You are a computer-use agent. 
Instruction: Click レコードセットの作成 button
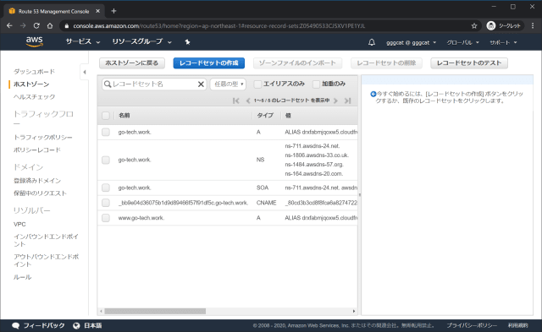pos(209,63)
